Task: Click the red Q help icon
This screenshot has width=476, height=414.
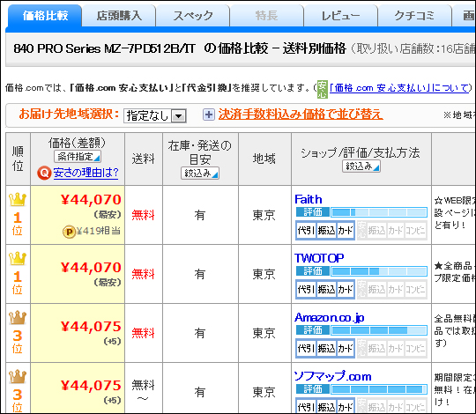Action: (44, 174)
